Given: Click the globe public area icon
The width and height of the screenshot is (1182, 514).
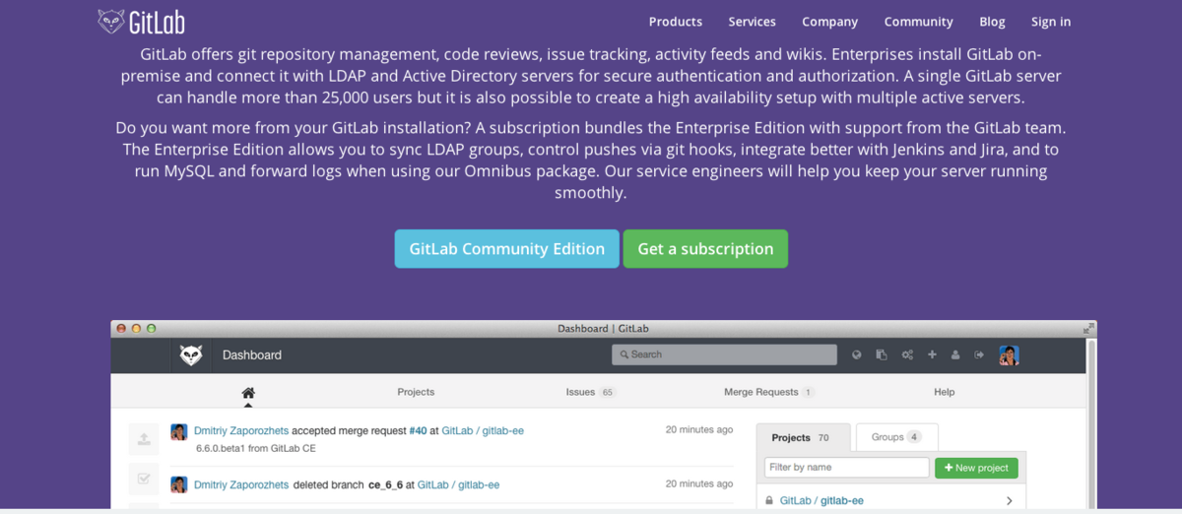Looking at the screenshot, I should pos(857,354).
